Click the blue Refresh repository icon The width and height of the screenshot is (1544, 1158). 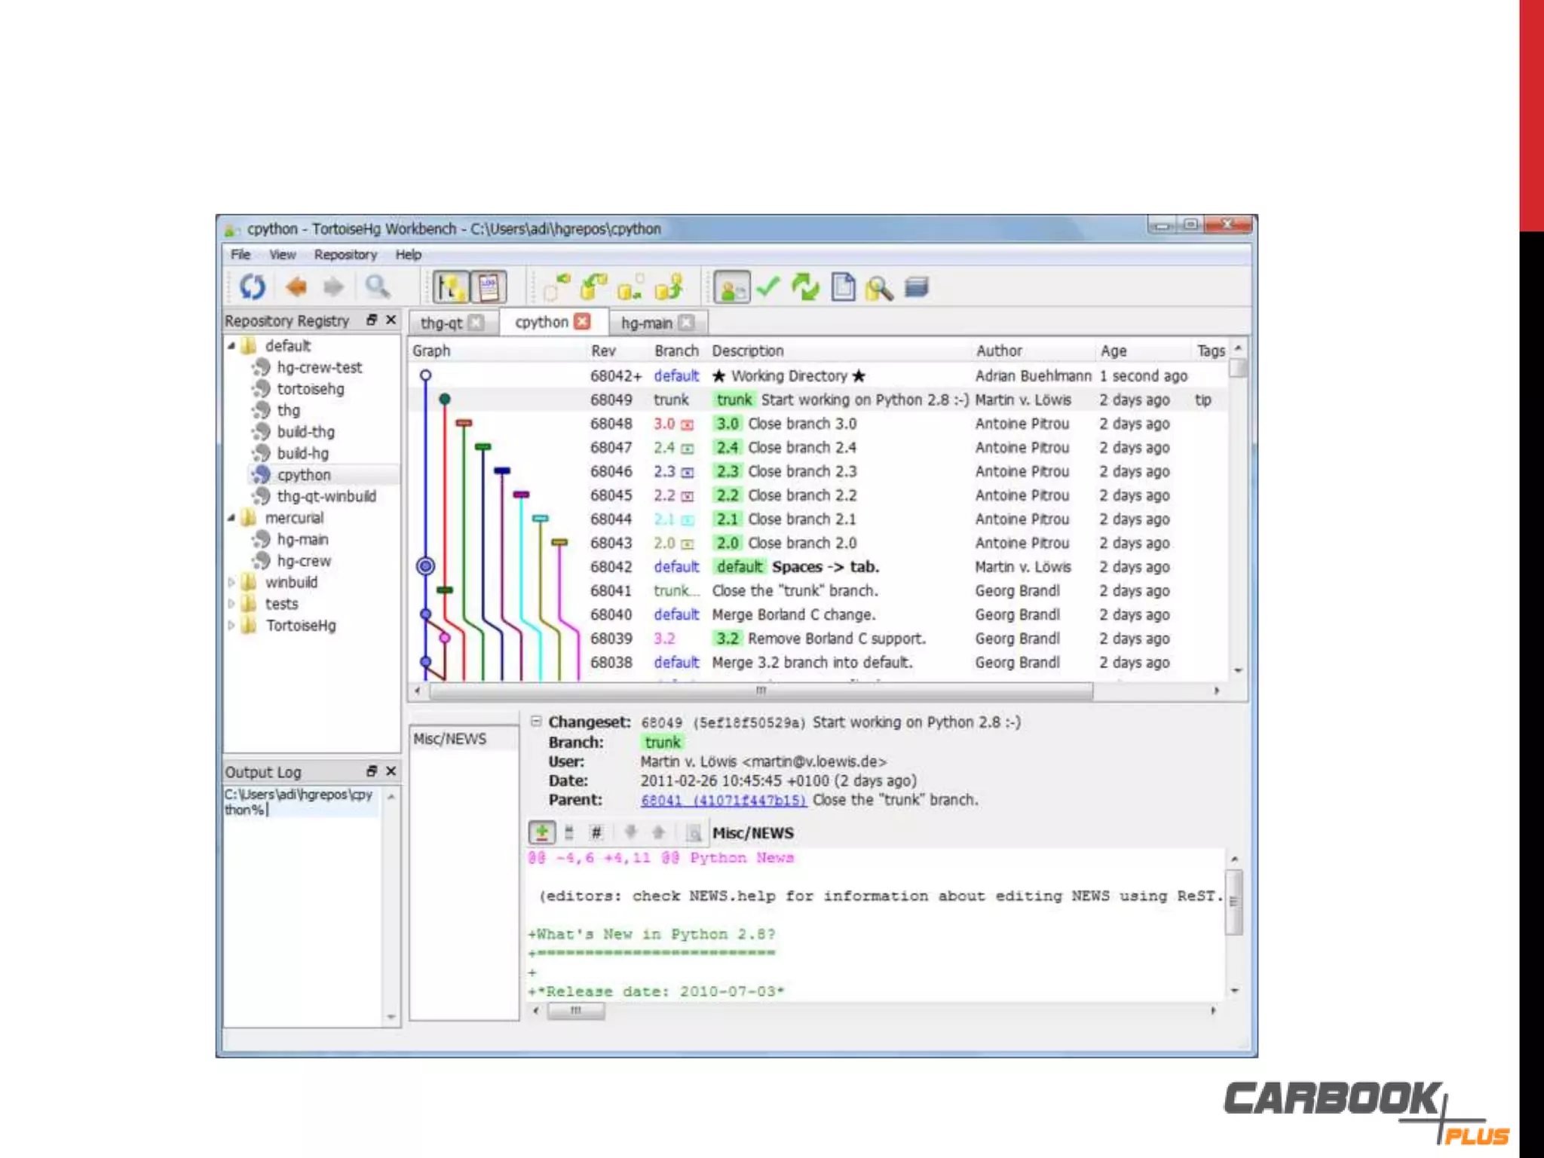pos(252,286)
